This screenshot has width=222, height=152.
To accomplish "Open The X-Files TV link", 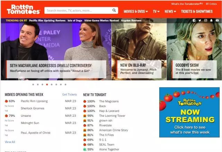I will [106, 135].
